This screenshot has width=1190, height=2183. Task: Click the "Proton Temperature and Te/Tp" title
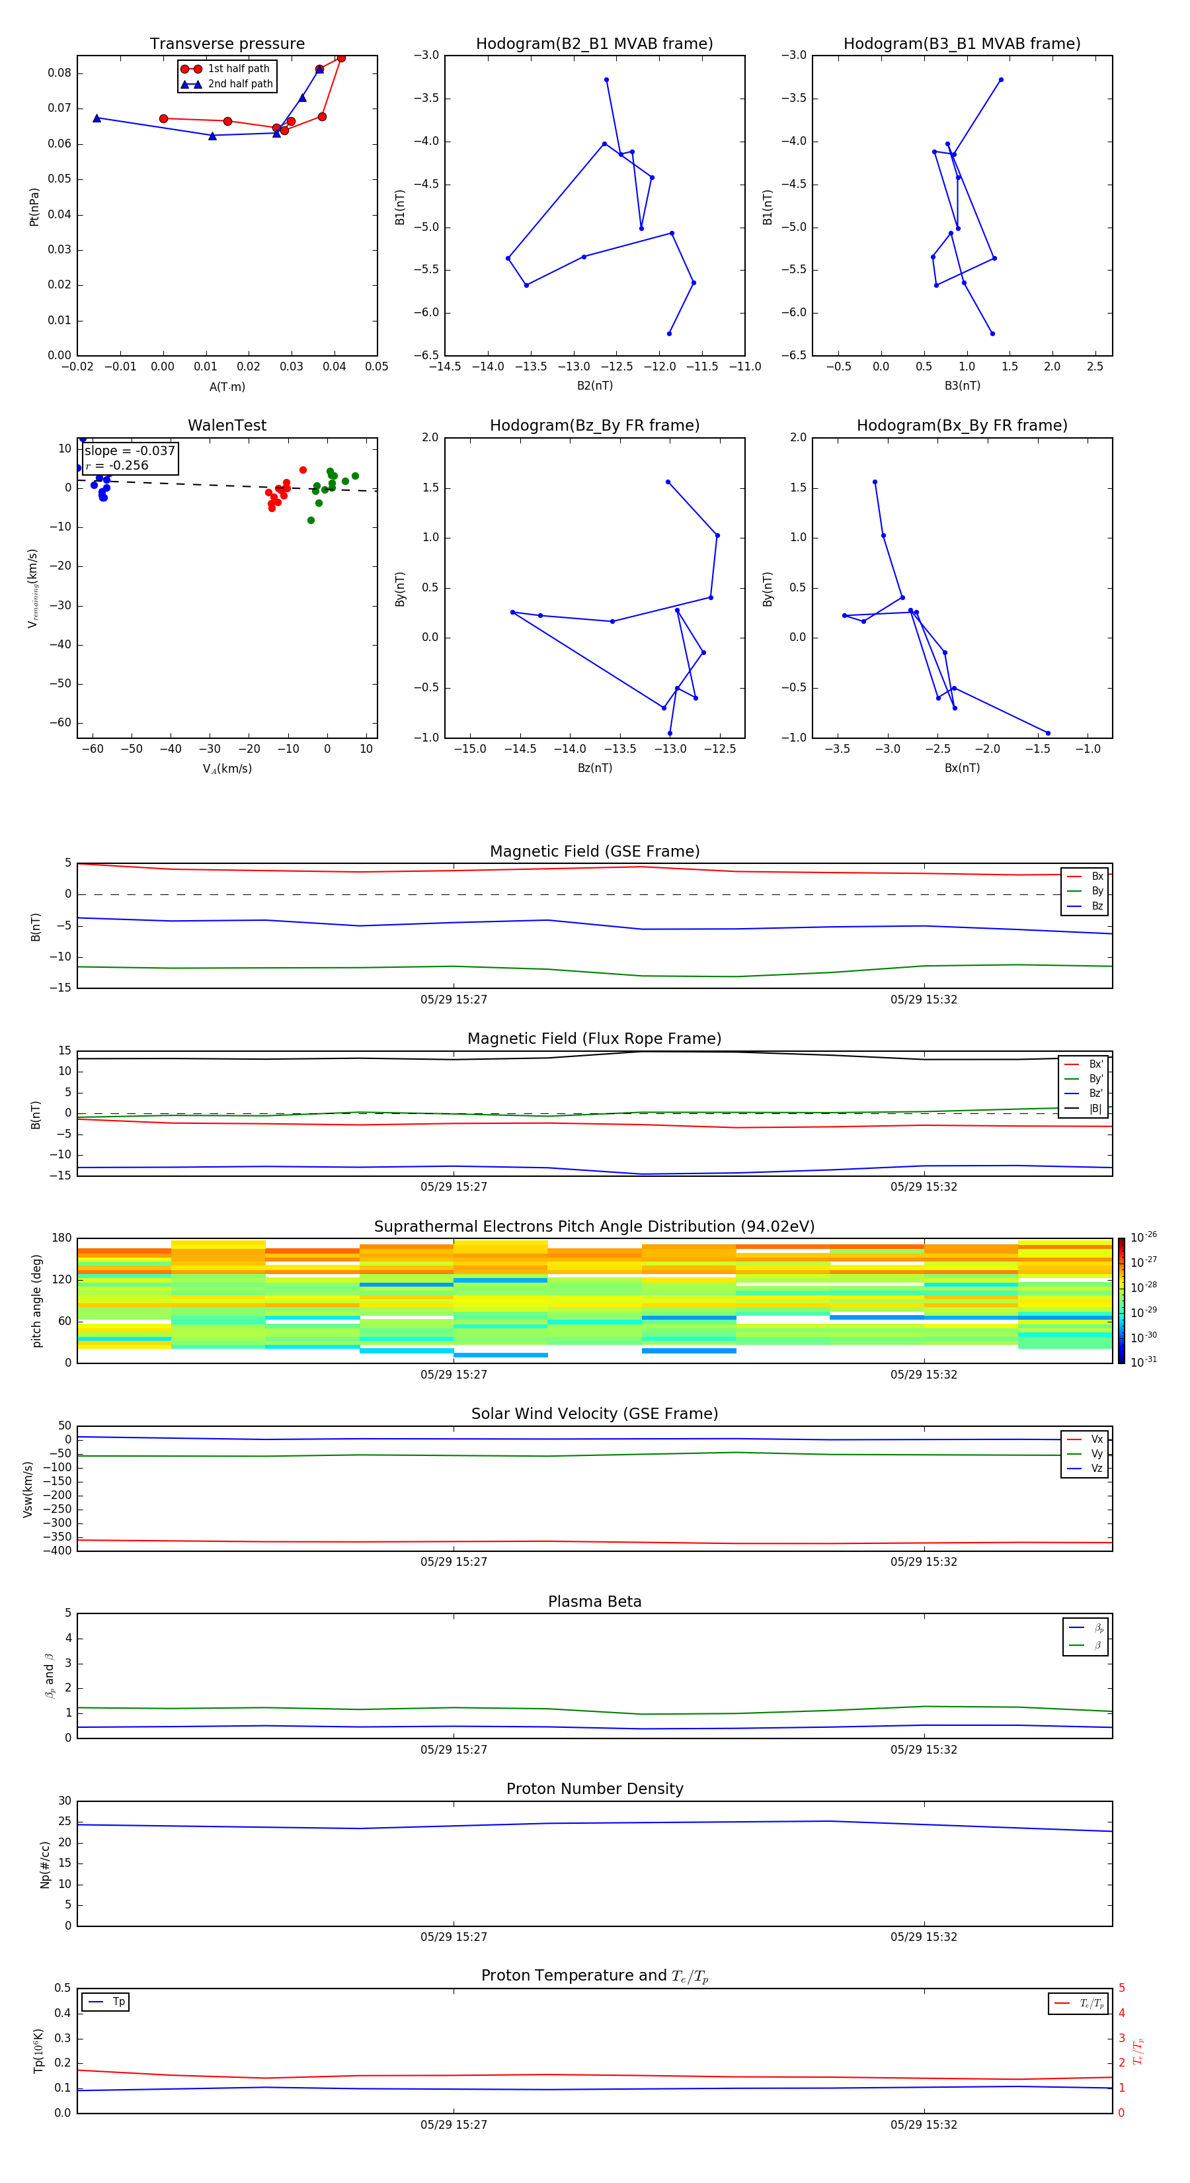(594, 1977)
